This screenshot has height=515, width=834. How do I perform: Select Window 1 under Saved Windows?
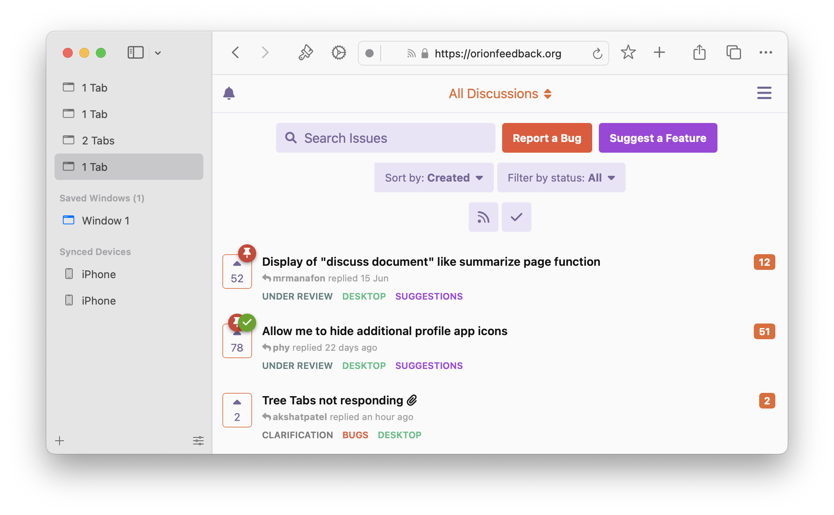coord(106,220)
